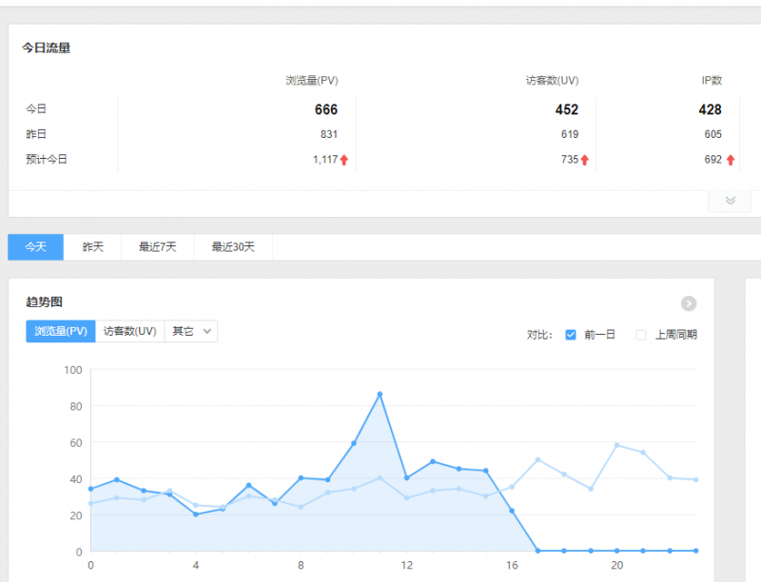This screenshot has height=582, width=761.
Task: Click the 访客数(UV) column header in 今日流量
Action: [x=552, y=81]
